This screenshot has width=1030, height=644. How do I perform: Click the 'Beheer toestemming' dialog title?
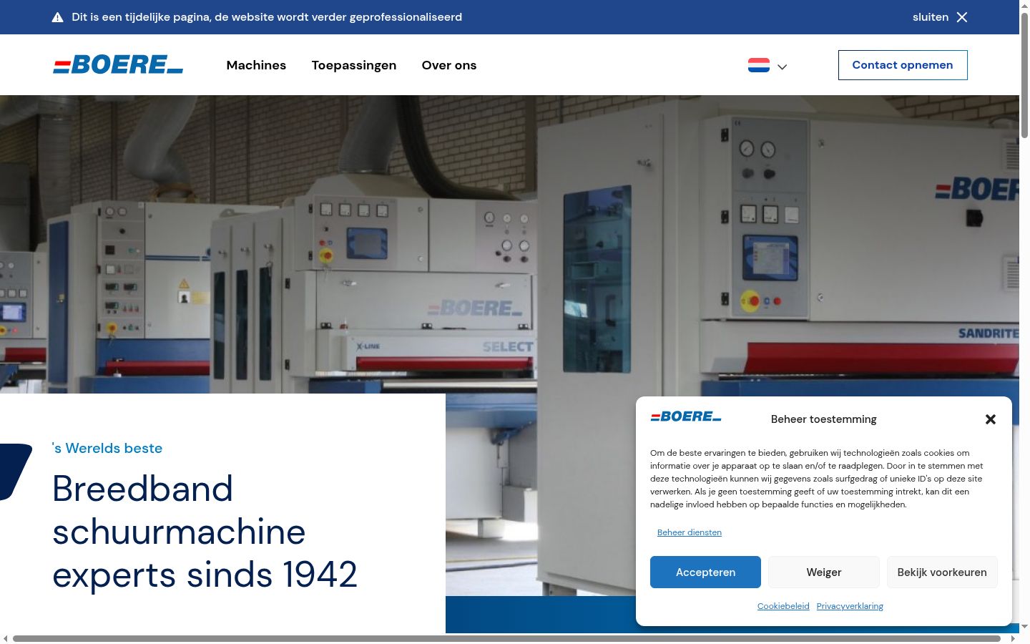click(823, 419)
